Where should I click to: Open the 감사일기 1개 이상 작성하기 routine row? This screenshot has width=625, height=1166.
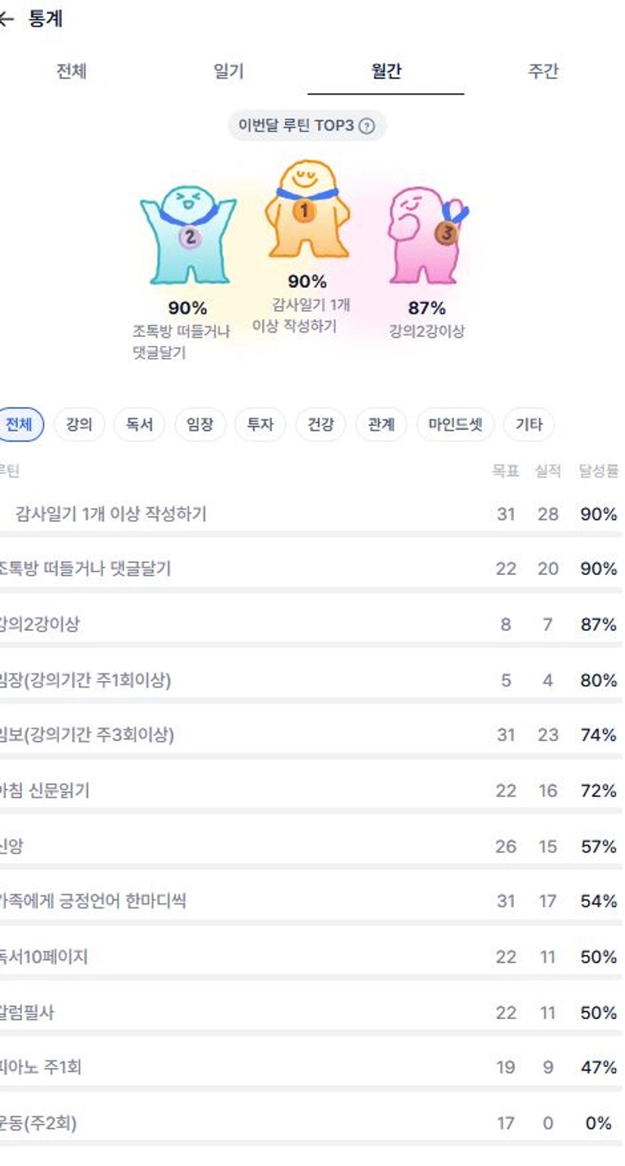[110, 514]
